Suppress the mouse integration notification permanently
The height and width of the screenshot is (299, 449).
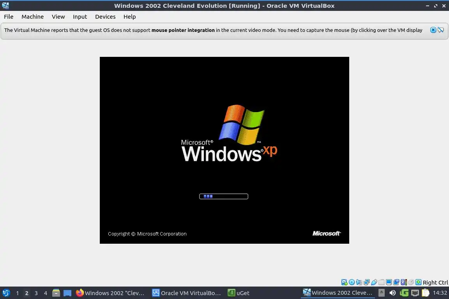pyautogui.click(x=441, y=30)
